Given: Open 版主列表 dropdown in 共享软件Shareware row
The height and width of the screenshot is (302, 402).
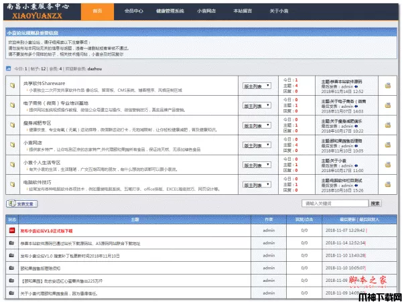Looking at the screenshot, I should tap(257, 86).
